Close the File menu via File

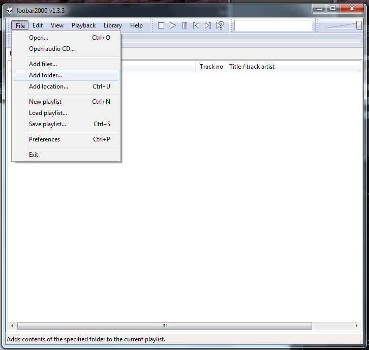point(20,25)
